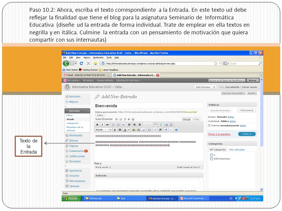This screenshot has height=211, width=282.
Task: Open the Google search engine dropdown
Action: pyautogui.click(x=226, y=64)
